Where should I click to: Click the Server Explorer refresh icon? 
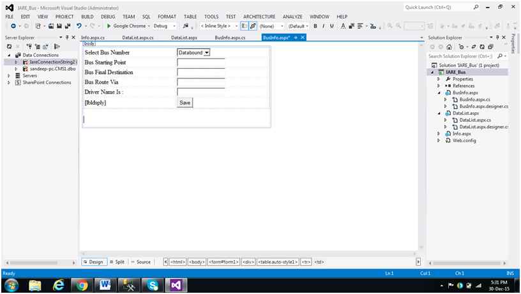click(x=10, y=47)
